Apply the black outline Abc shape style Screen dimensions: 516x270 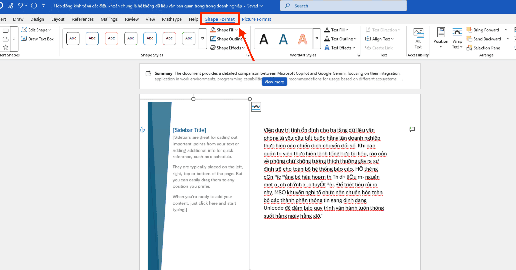(x=73, y=39)
